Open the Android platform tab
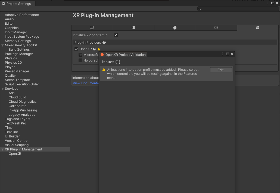The image size is (280, 193). 175,28
